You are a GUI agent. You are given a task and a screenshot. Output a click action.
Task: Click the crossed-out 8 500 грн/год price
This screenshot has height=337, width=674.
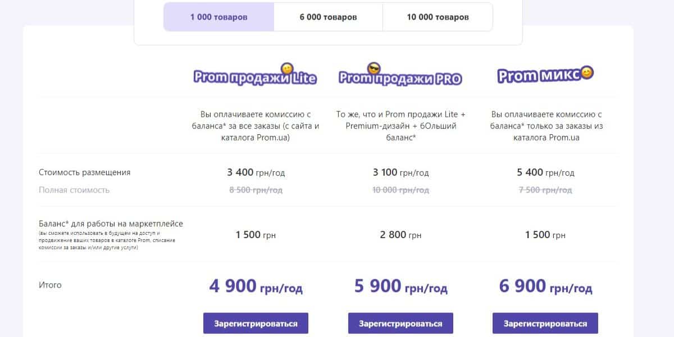click(256, 190)
